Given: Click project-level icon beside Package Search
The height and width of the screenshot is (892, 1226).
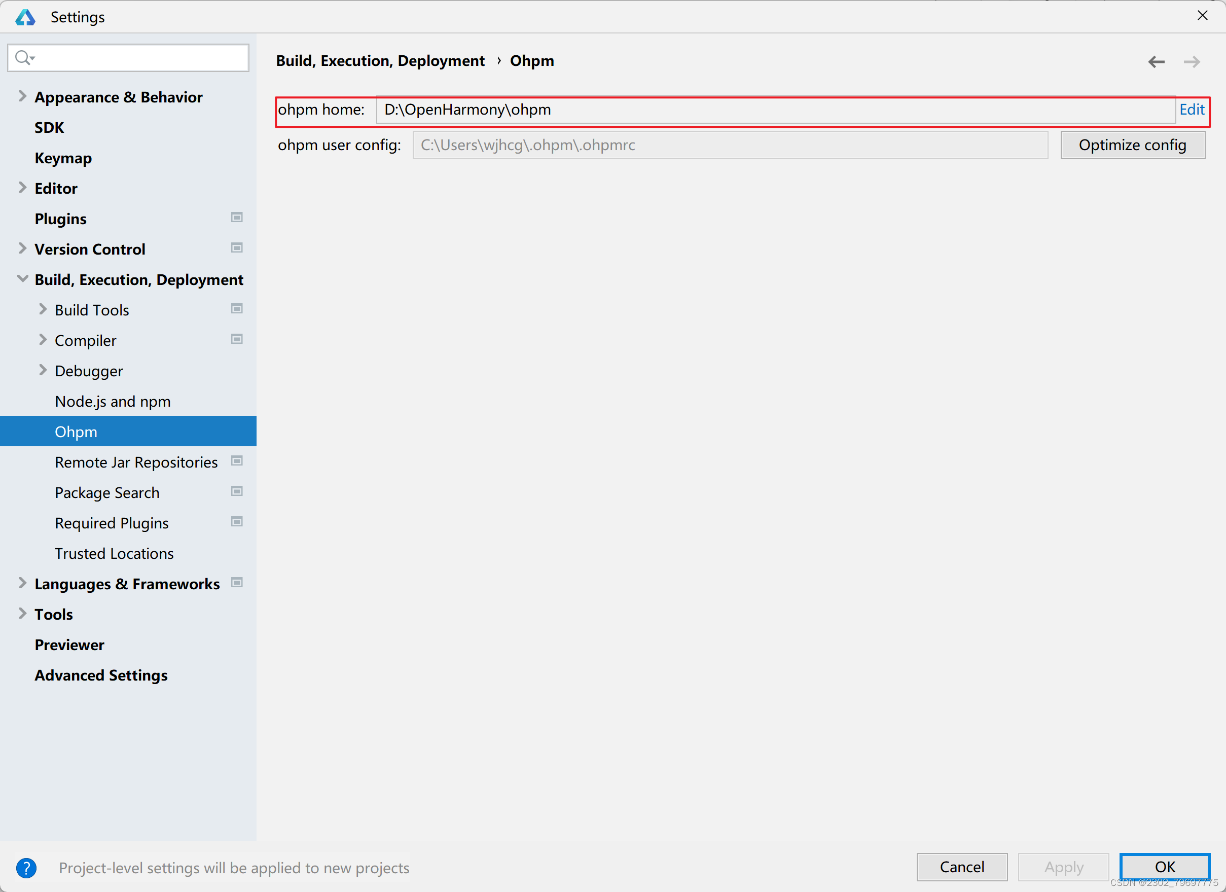Looking at the screenshot, I should click(237, 491).
